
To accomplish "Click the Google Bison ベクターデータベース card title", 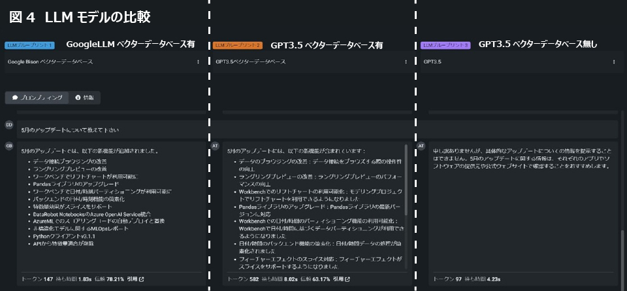I will tap(50, 61).
